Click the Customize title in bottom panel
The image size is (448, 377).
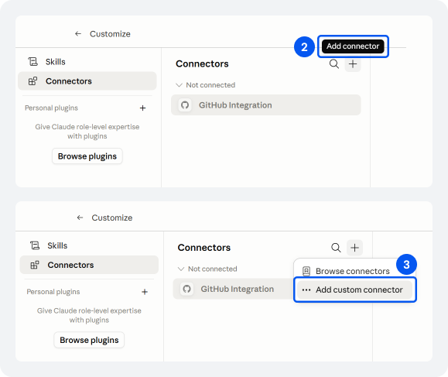click(112, 218)
